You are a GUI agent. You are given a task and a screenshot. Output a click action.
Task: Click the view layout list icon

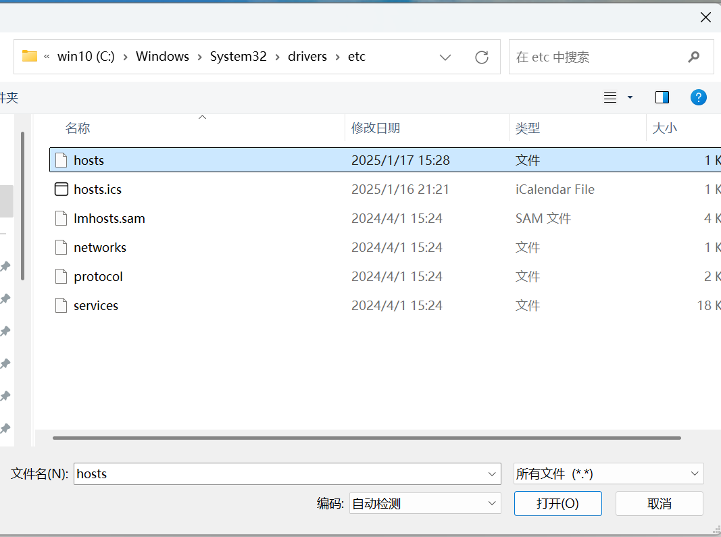point(610,97)
